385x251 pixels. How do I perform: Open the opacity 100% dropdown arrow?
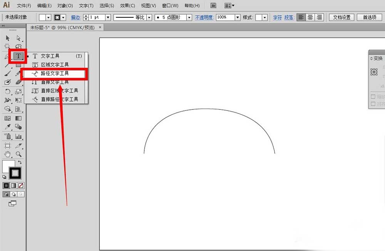[238, 17]
